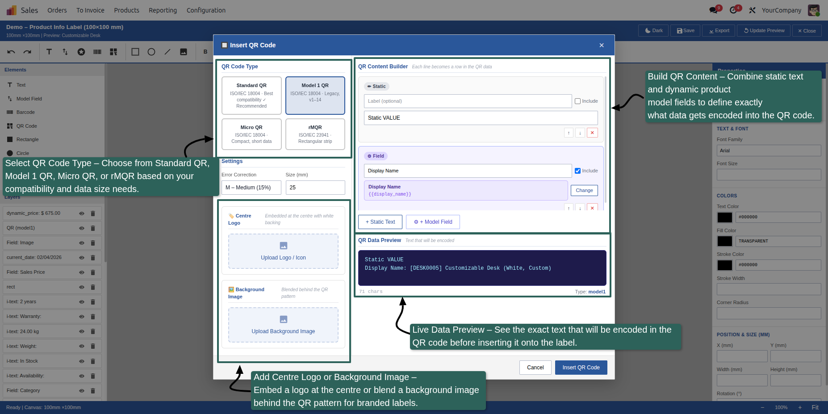Open the Font Family dropdown
The width and height of the screenshot is (828, 414).
769,151
